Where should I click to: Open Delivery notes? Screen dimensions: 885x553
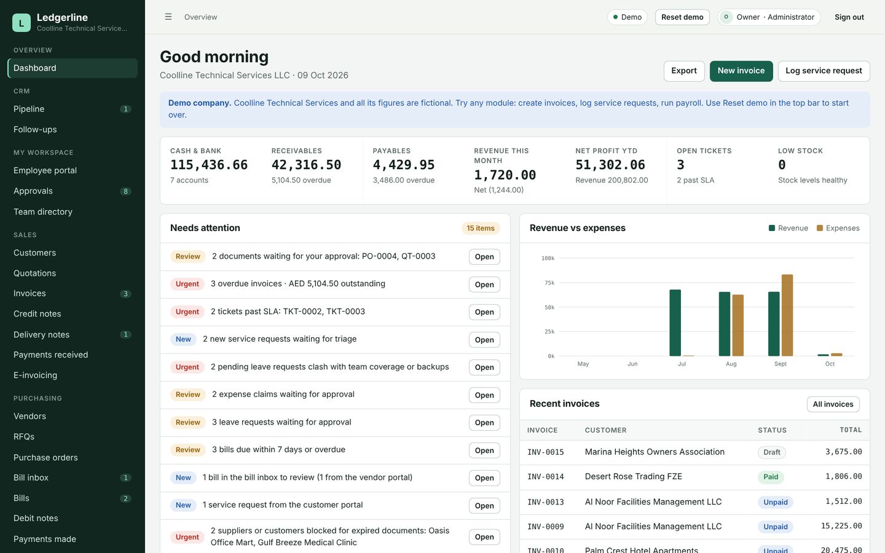73,335
